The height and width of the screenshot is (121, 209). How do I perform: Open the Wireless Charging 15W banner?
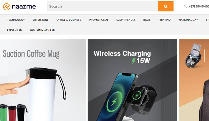tap(132, 80)
